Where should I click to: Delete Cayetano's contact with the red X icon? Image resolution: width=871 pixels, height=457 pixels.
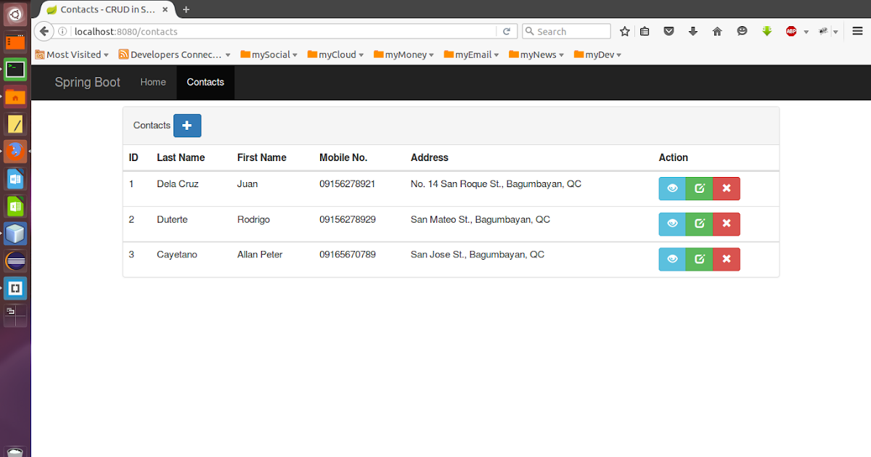[726, 259]
